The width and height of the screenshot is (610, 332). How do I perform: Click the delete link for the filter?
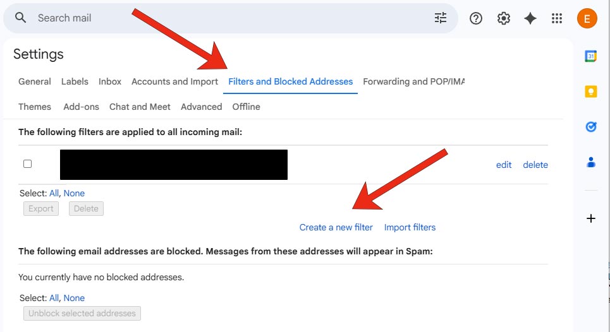point(535,165)
